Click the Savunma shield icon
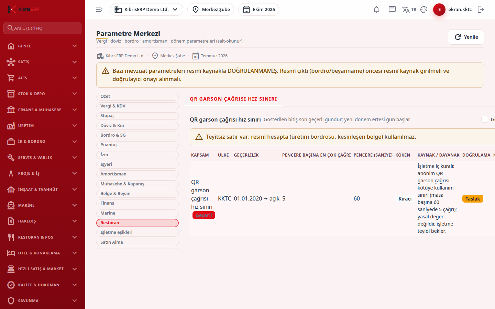The width and height of the screenshot is (495, 309). [11, 301]
